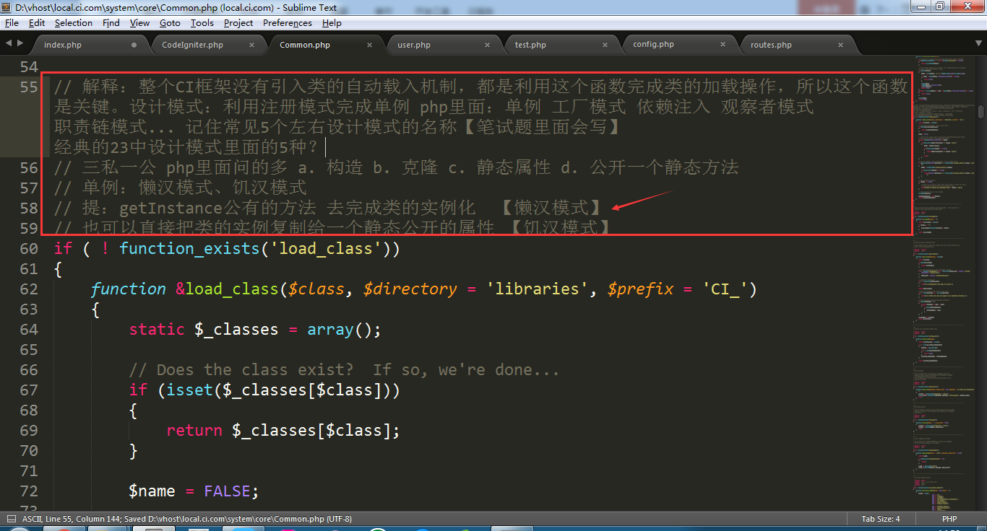Open the Preferences menu

pyautogui.click(x=287, y=23)
